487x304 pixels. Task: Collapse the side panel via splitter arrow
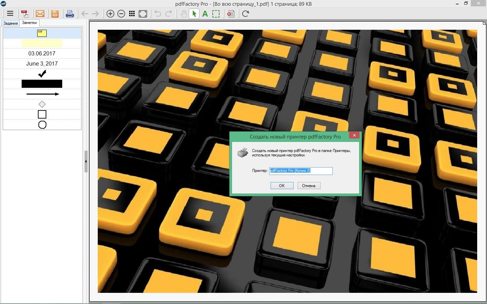coord(86,161)
